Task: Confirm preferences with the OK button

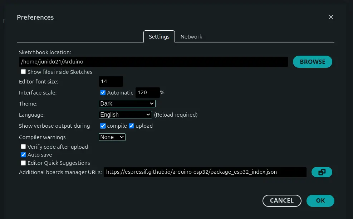Action: coord(320,200)
